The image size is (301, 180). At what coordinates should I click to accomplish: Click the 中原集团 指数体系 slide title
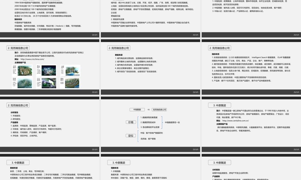click(x=119, y=163)
